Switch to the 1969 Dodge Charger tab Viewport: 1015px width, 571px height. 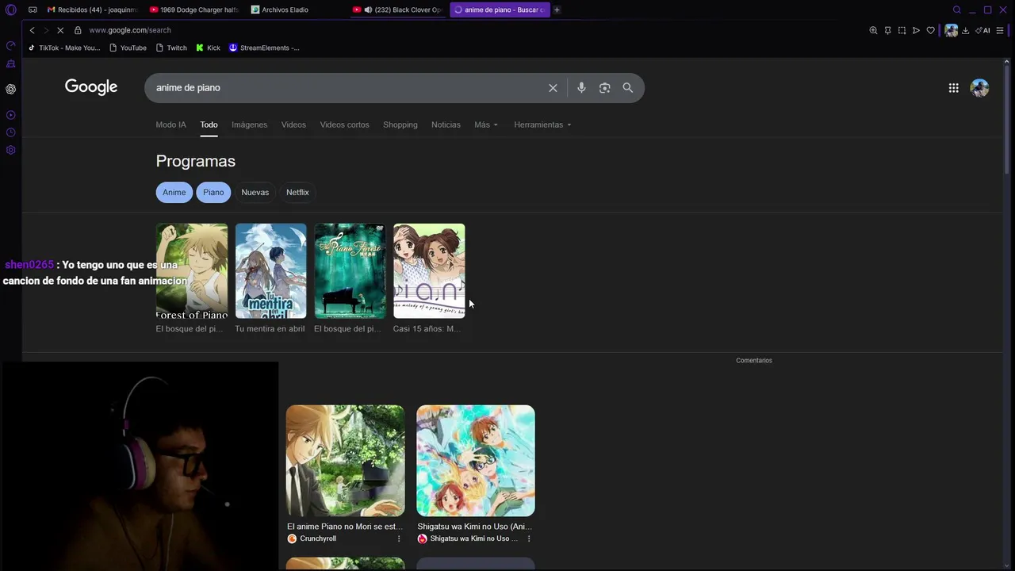(x=194, y=10)
